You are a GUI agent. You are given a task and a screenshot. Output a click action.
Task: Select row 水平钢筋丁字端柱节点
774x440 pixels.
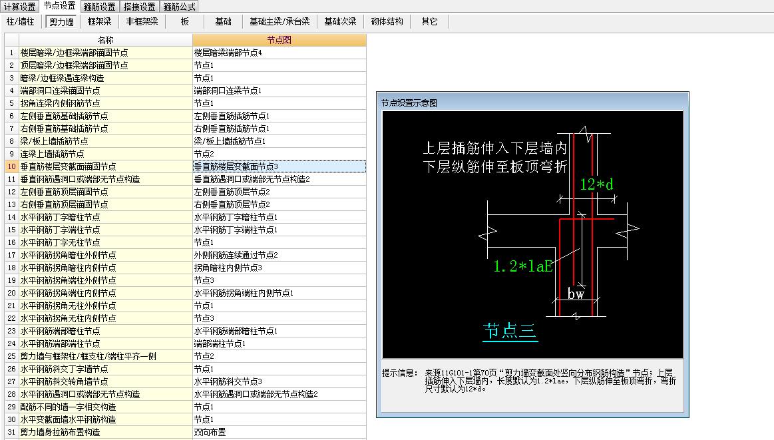106,230
